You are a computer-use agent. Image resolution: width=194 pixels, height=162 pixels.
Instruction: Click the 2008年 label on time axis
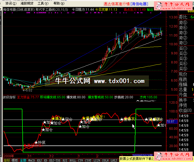[9, 156]
